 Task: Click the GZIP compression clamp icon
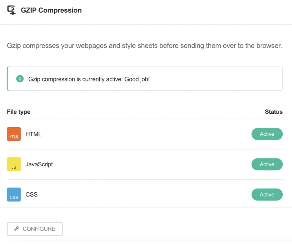coord(11,10)
